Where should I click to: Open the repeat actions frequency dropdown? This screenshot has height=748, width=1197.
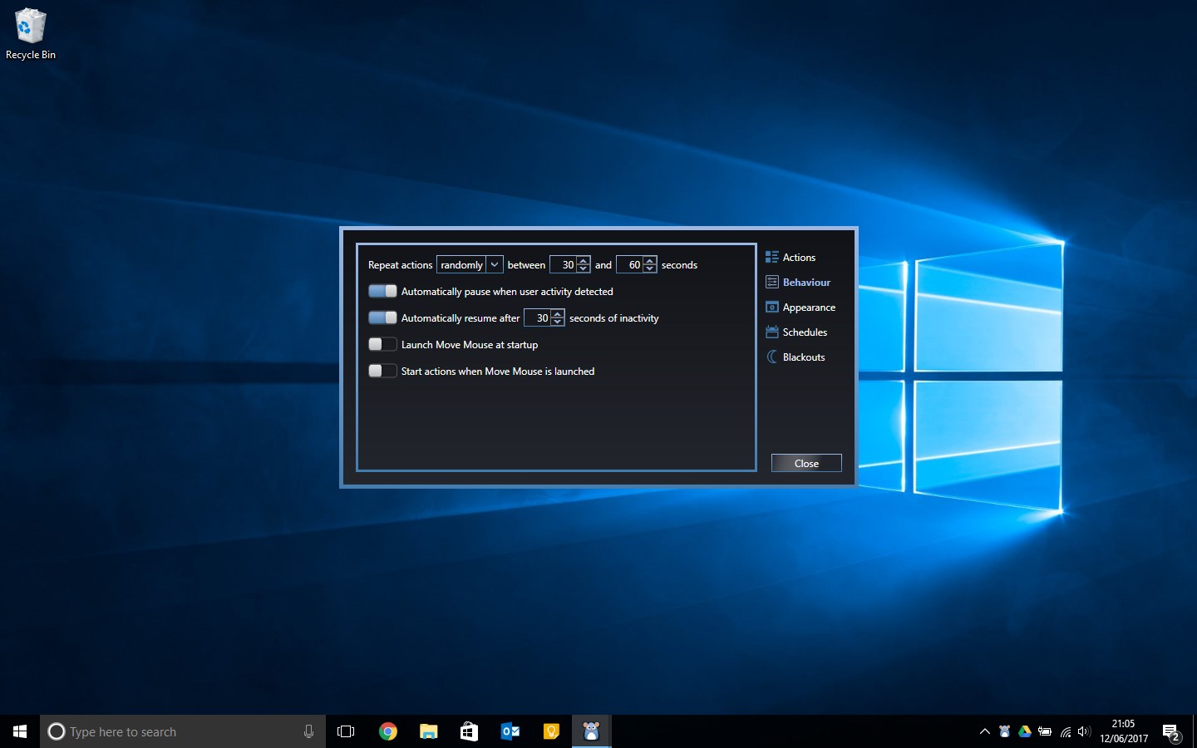pos(495,264)
